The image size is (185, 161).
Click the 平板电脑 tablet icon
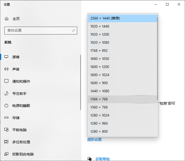click(6, 130)
